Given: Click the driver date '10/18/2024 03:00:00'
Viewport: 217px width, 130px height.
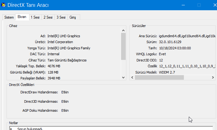Looking at the screenshot, I should coord(175,48).
